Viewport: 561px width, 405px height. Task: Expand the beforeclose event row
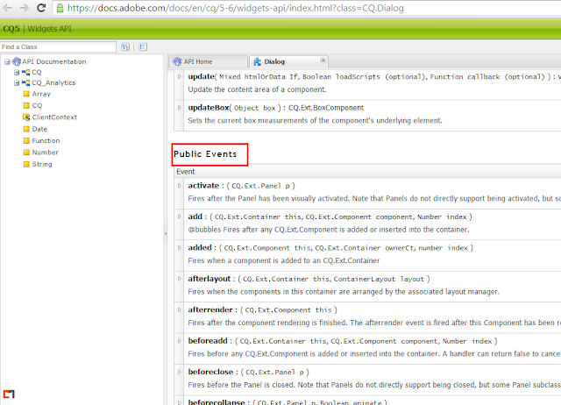pos(180,372)
